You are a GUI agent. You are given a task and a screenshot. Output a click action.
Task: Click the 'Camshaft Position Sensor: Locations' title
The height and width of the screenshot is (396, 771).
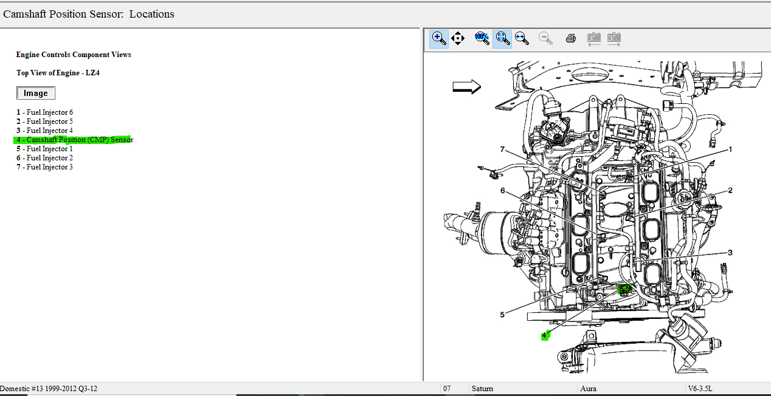(89, 14)
